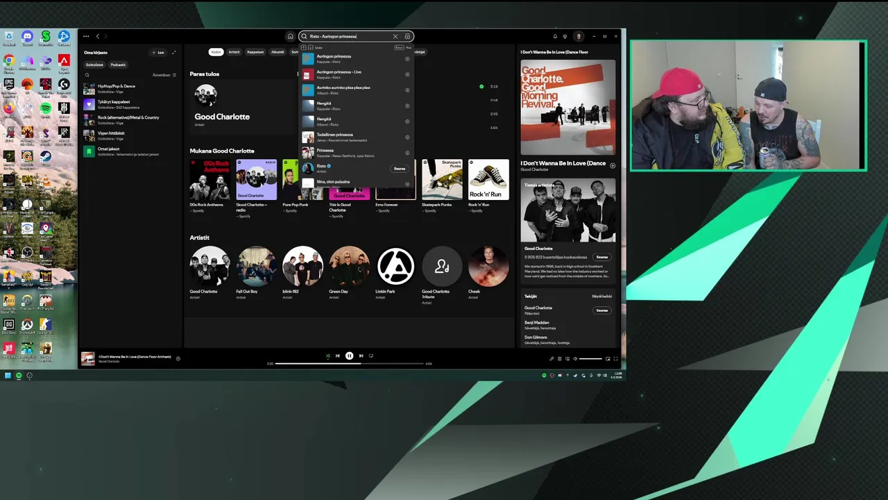Toggle shuffle playback
Screen dimensions: 888x500
pos(328,356)
